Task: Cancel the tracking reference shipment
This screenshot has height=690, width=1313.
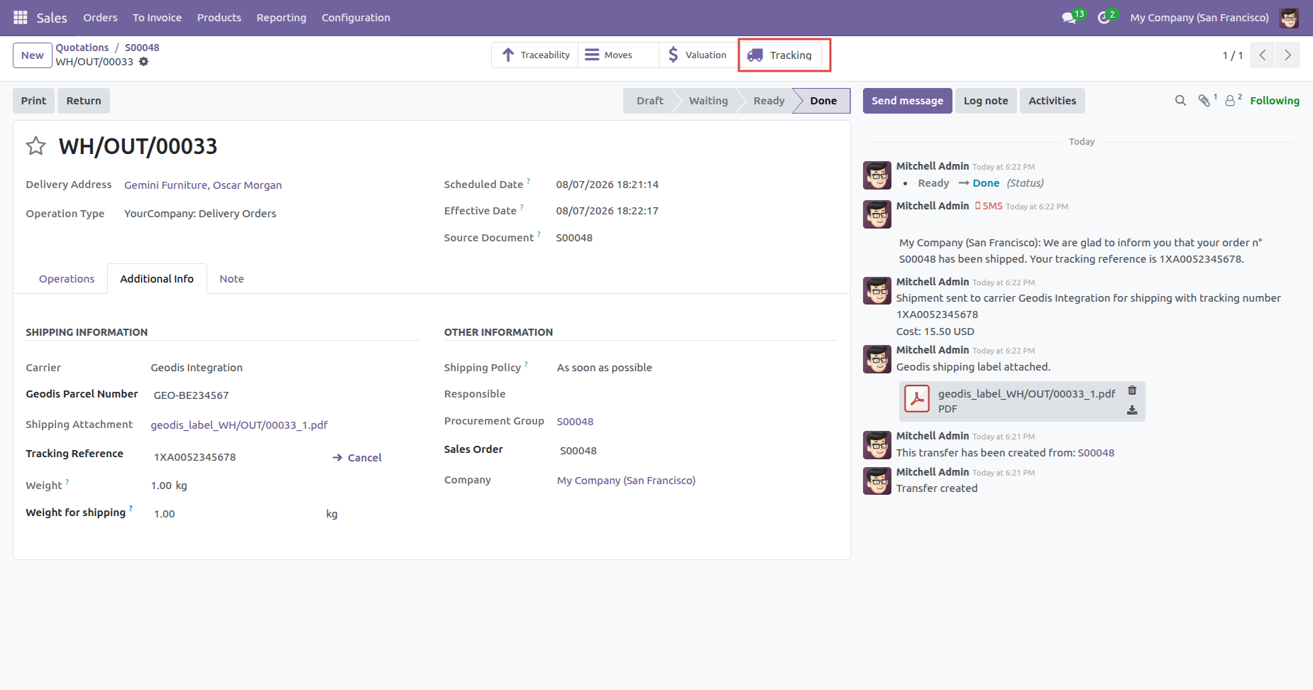Action: 357,458
